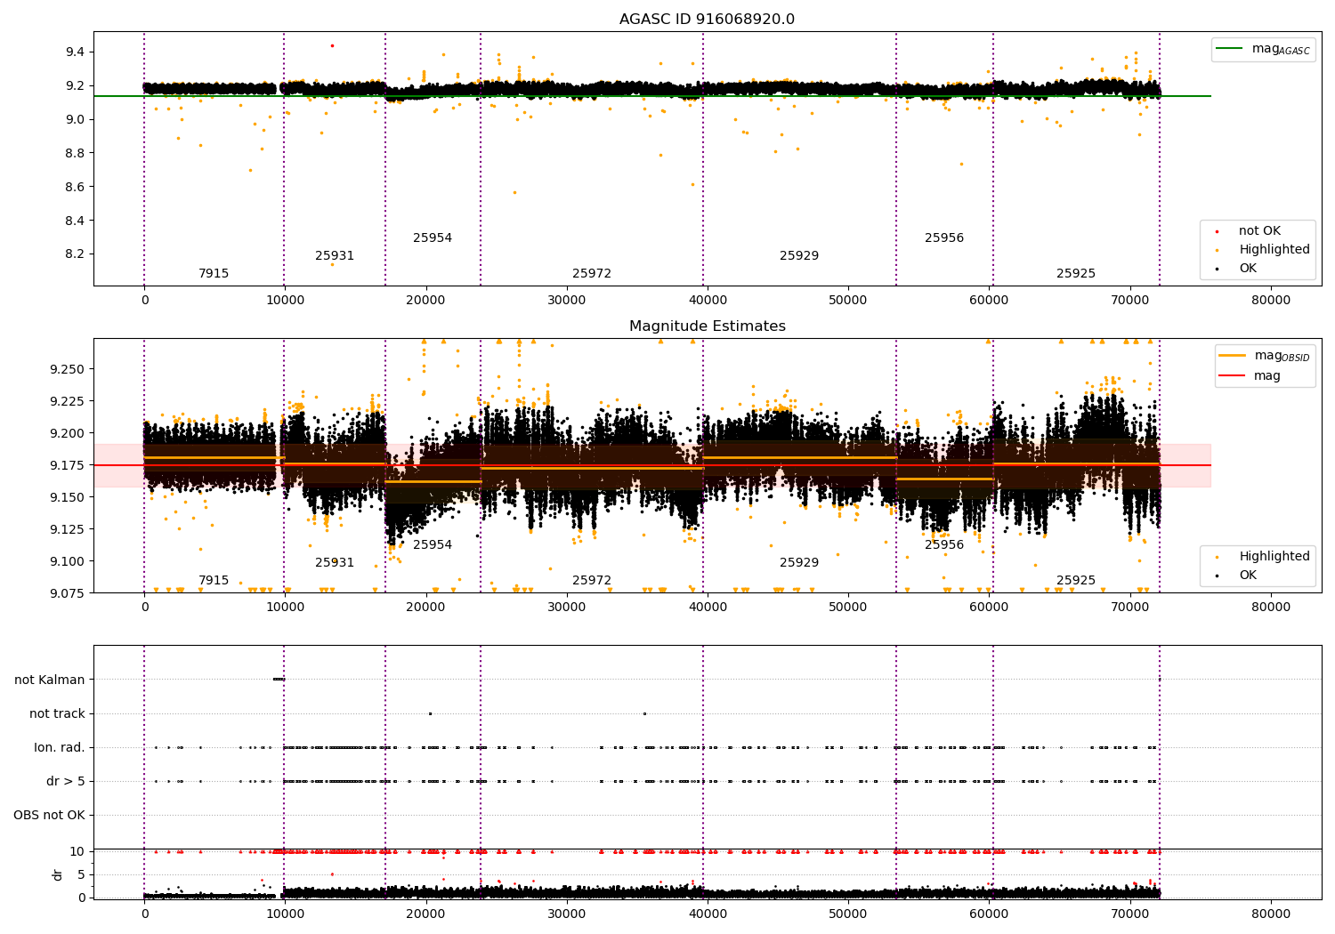Click OBSID label 25931 in Magnitude Estimates plot
The width and height of the screenshot is (1335, 934).
point(335,563)
